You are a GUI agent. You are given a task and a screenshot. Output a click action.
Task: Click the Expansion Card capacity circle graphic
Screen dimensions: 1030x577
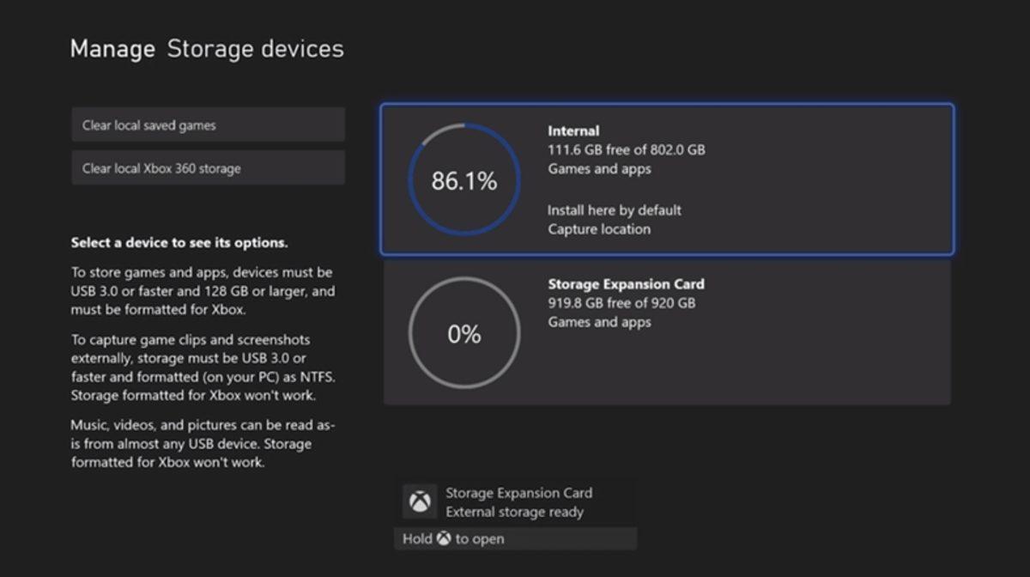coord(463,332)
